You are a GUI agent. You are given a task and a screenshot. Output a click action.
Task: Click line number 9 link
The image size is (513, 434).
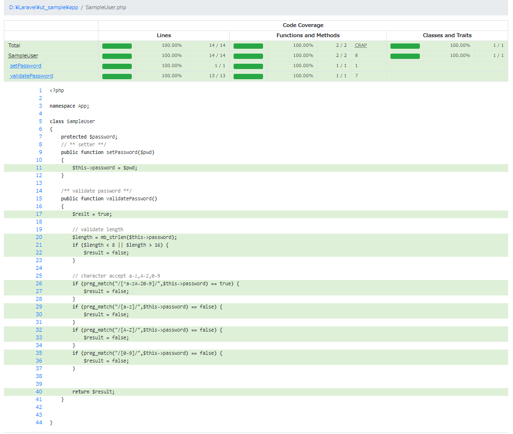[x=41, y=152]
